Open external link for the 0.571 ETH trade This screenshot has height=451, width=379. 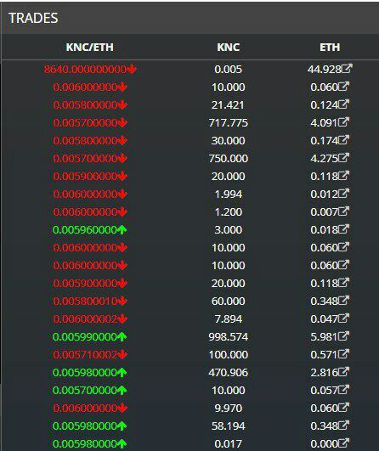pos(343,354)
